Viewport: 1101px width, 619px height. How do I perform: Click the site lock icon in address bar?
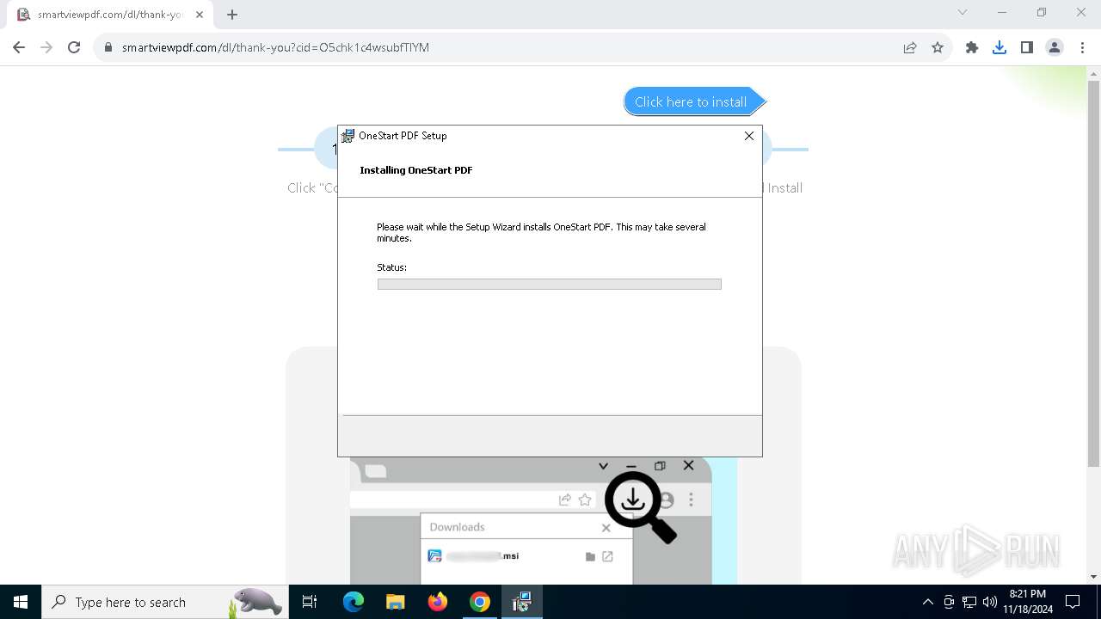108,47
